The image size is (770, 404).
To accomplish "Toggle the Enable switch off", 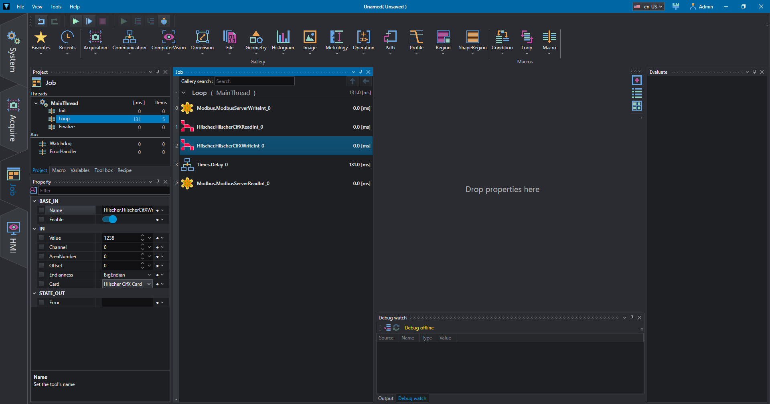I will pyautogui.click(x=109, y=220).
